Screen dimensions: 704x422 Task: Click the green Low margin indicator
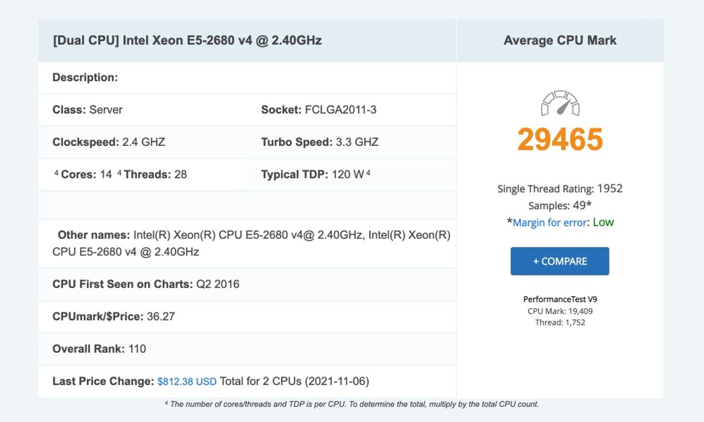[x=603, y=223]
